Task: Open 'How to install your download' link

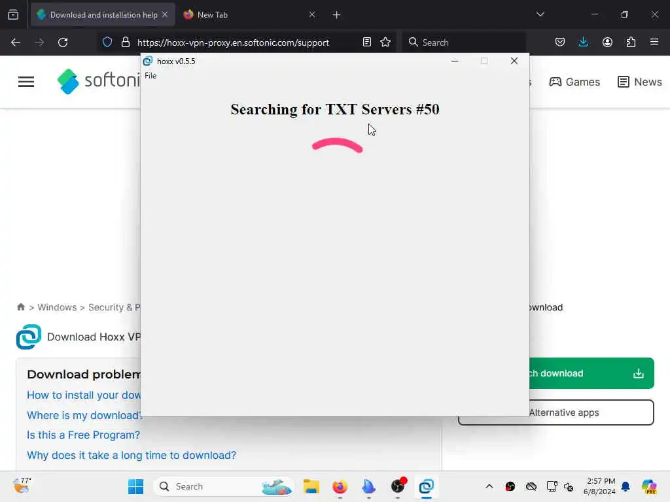Action: coord(84,395)
